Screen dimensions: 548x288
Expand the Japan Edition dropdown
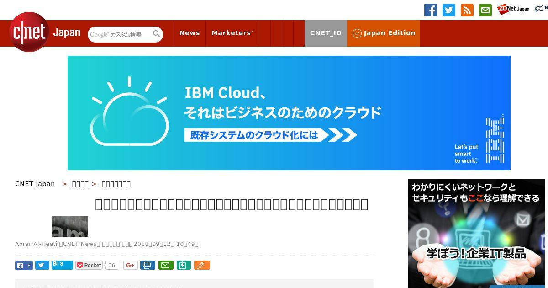coord(384,33)
